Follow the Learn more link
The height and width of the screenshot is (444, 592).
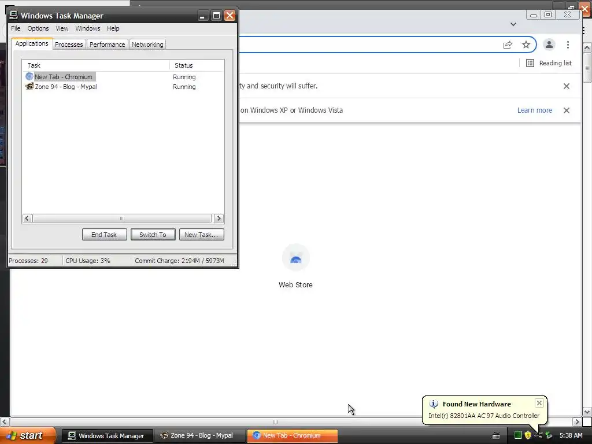pyautogui.click(x=535, y=110)
